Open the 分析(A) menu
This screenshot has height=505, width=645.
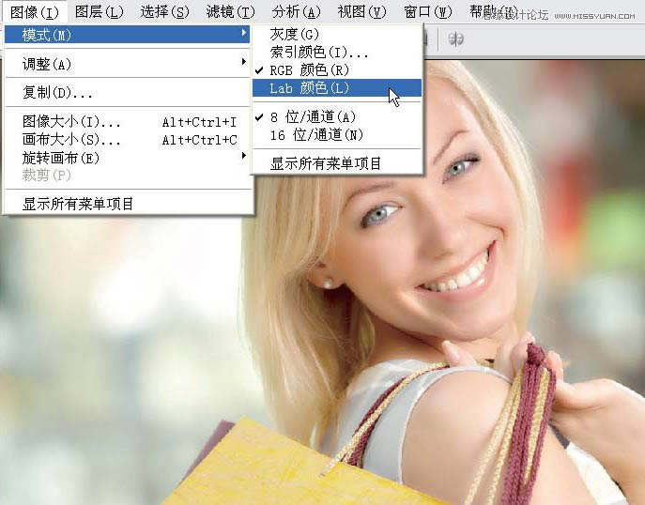(296, 12)
